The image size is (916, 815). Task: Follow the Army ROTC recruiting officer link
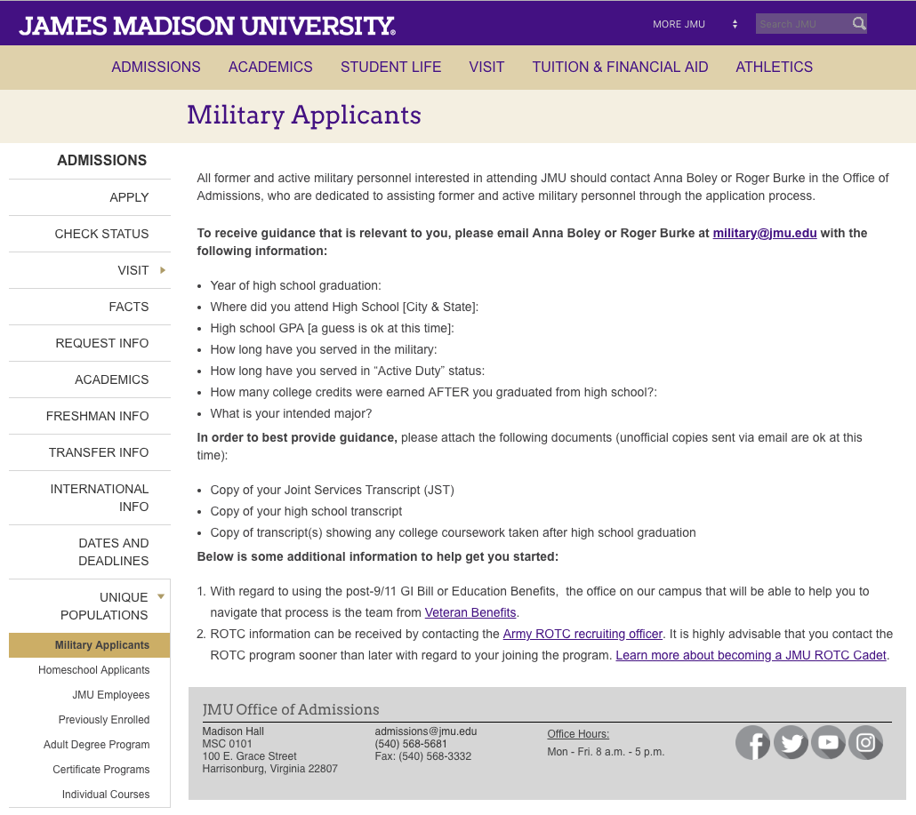pos(583,634)
